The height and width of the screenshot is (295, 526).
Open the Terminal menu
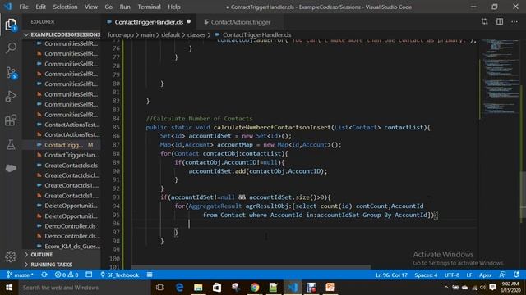coord(149,7)
